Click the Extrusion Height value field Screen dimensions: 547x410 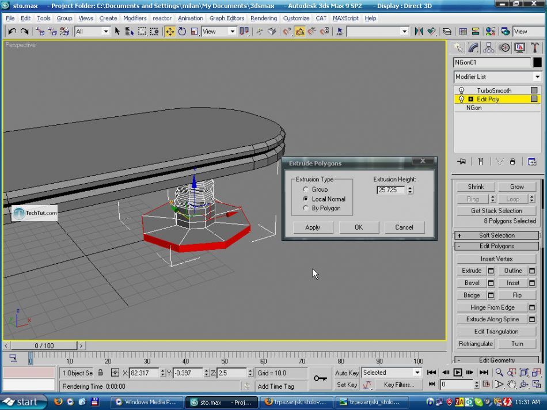[x=391, y=190]
